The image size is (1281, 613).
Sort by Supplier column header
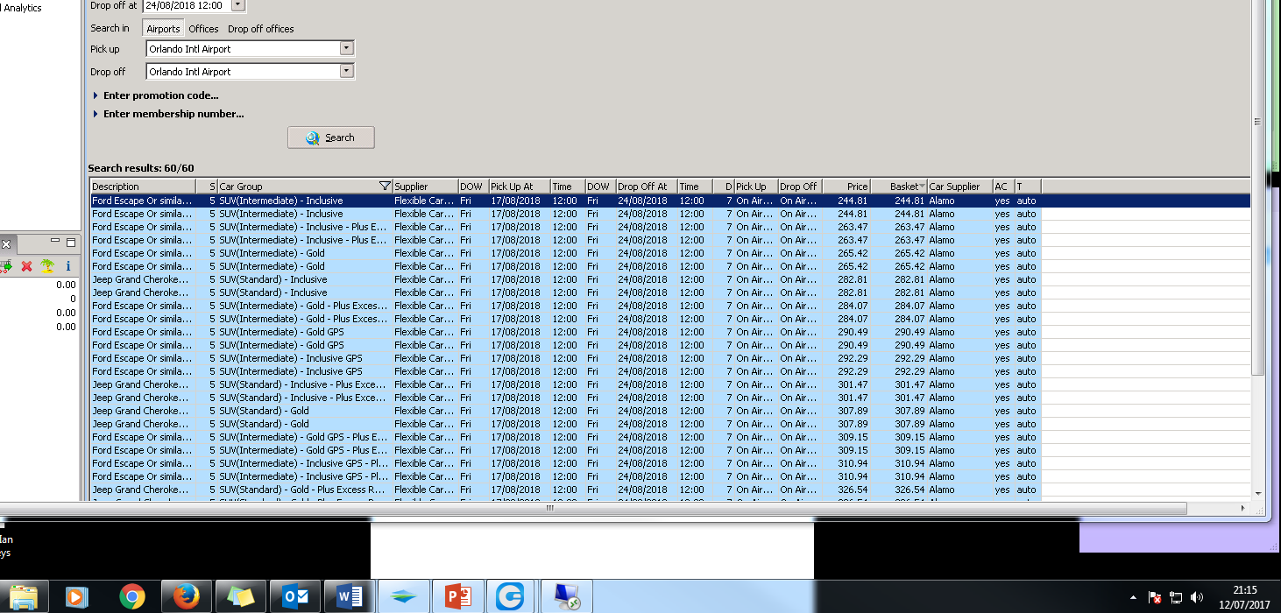tap(425, 187)
